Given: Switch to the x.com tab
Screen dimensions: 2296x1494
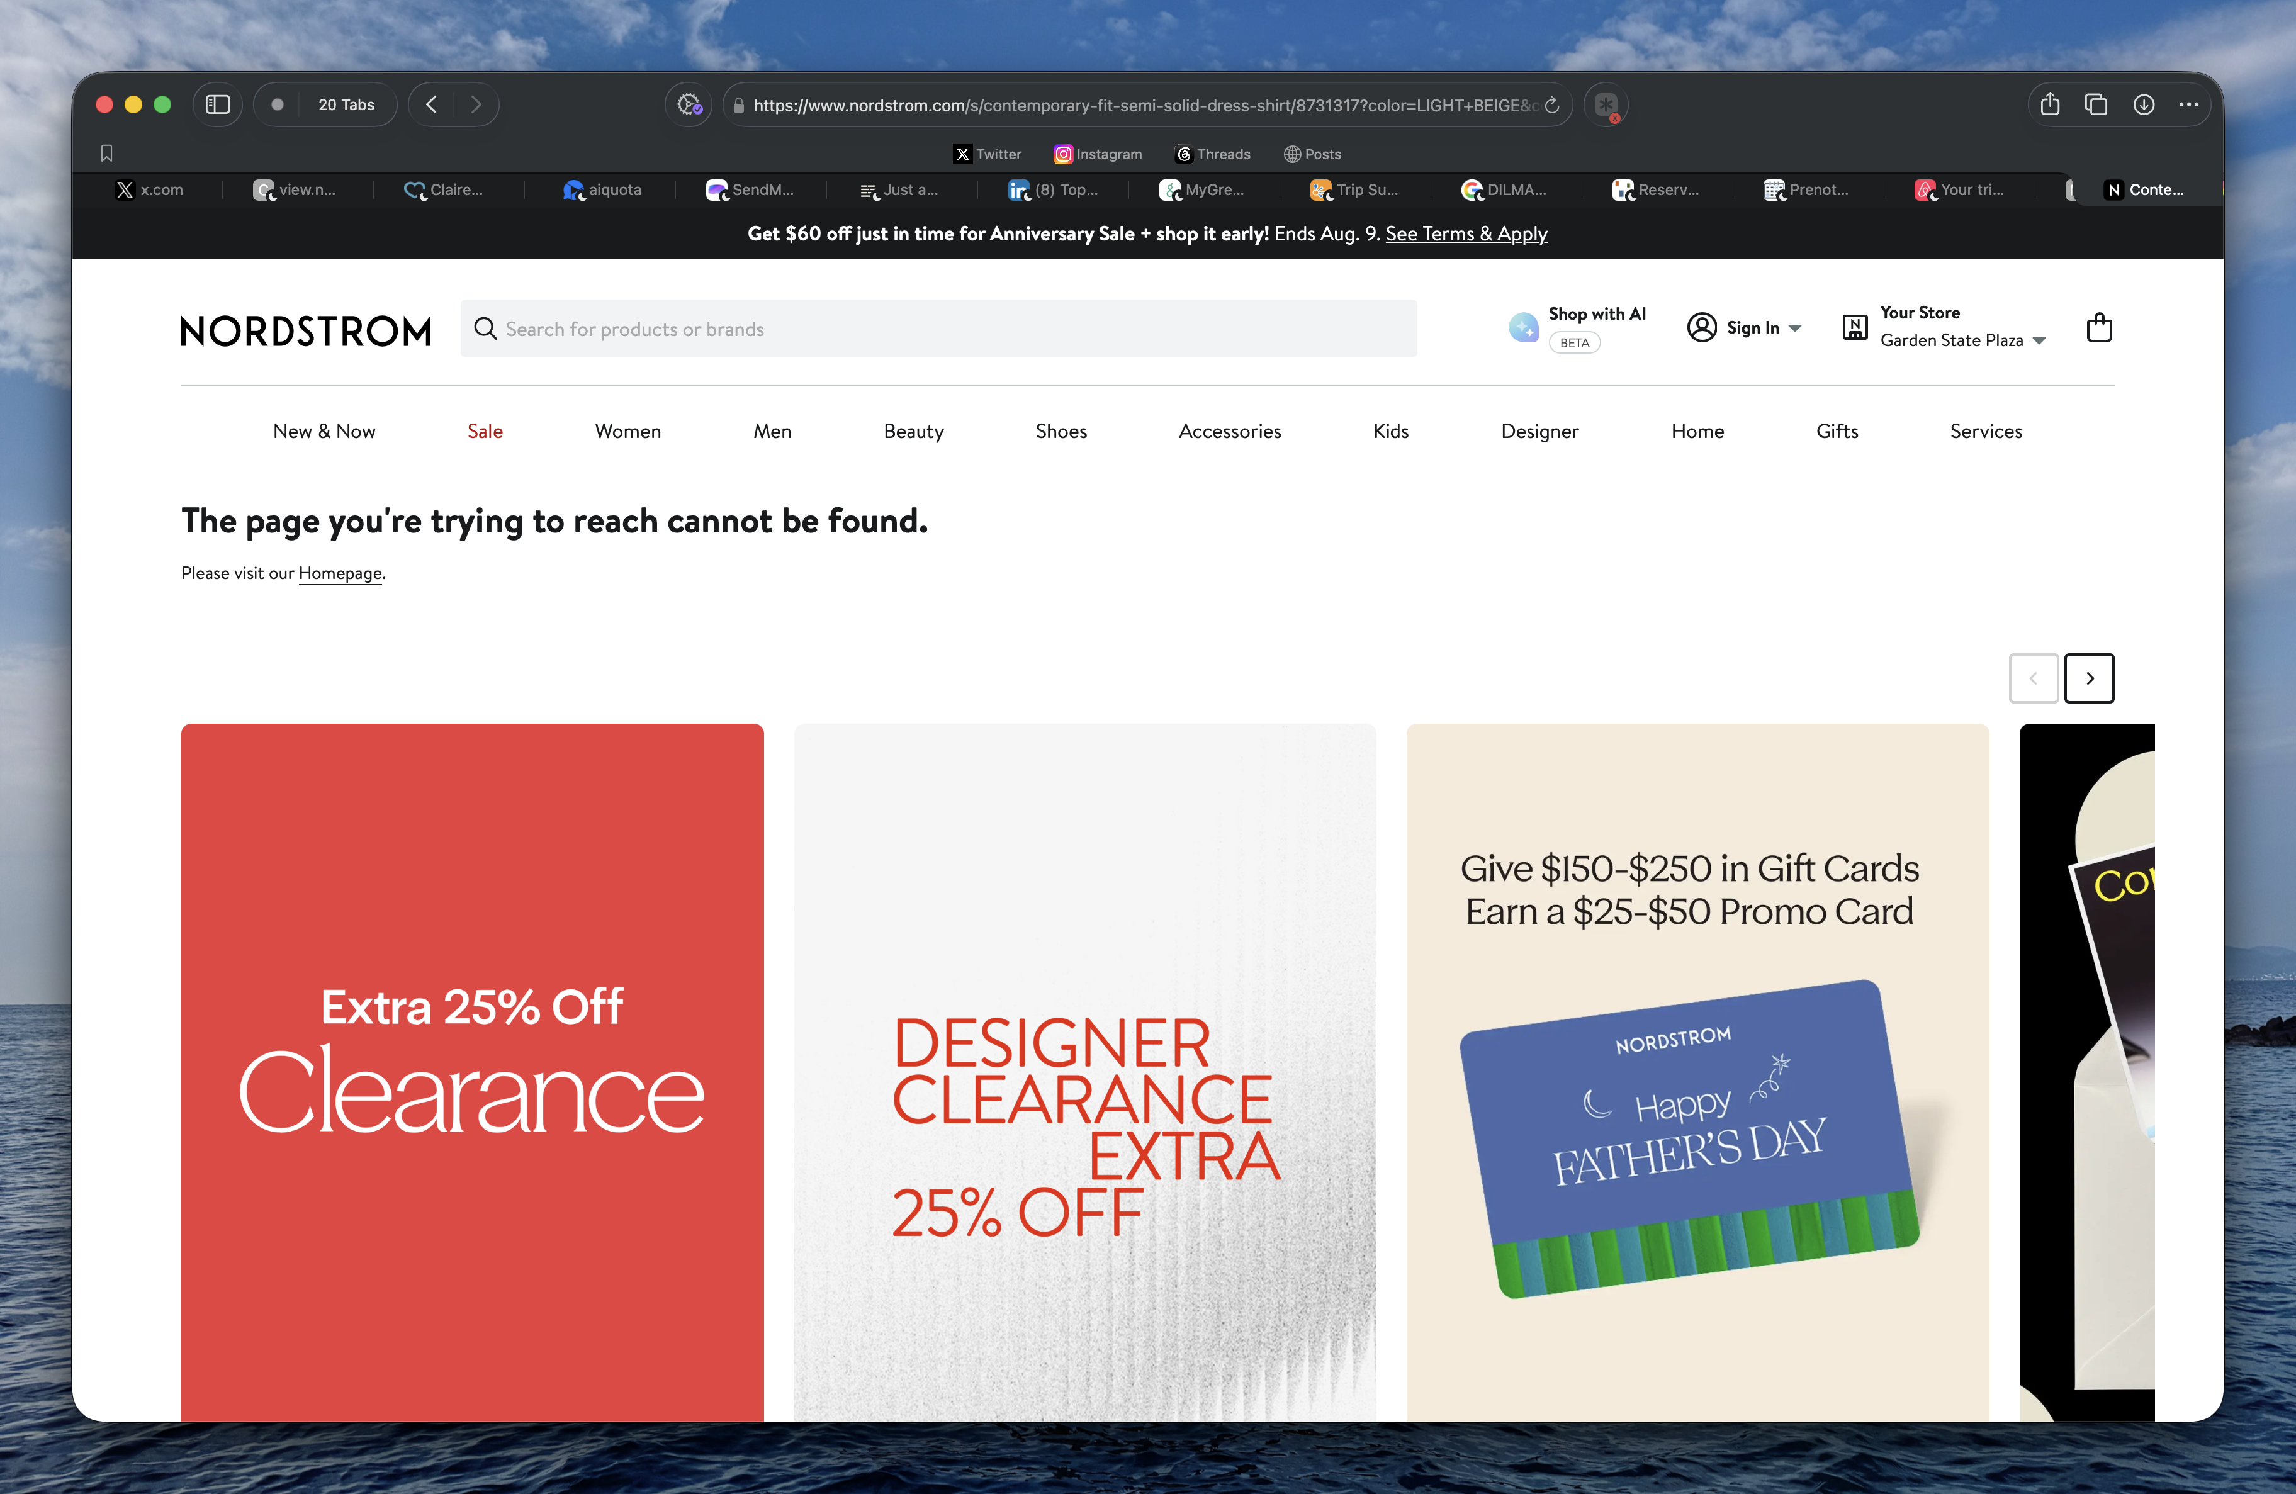Looking at the screenshot, I should (x=150, y=190).
